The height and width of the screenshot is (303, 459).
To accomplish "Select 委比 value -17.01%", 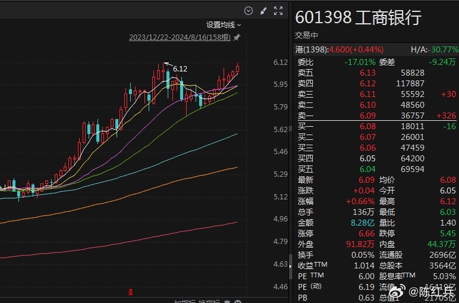I will pos(360,62).
